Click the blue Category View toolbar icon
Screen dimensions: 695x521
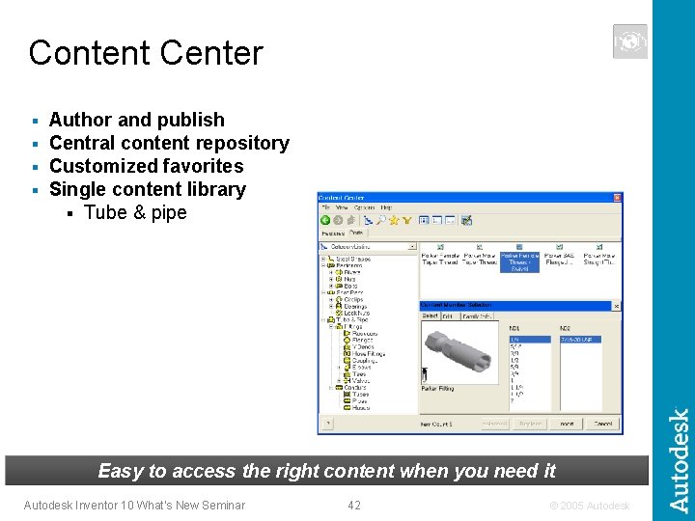pyautogui.click(x=368, y=220)
